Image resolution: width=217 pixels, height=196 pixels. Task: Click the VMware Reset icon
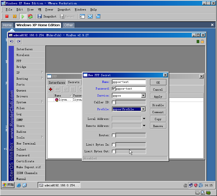(30, 16)
